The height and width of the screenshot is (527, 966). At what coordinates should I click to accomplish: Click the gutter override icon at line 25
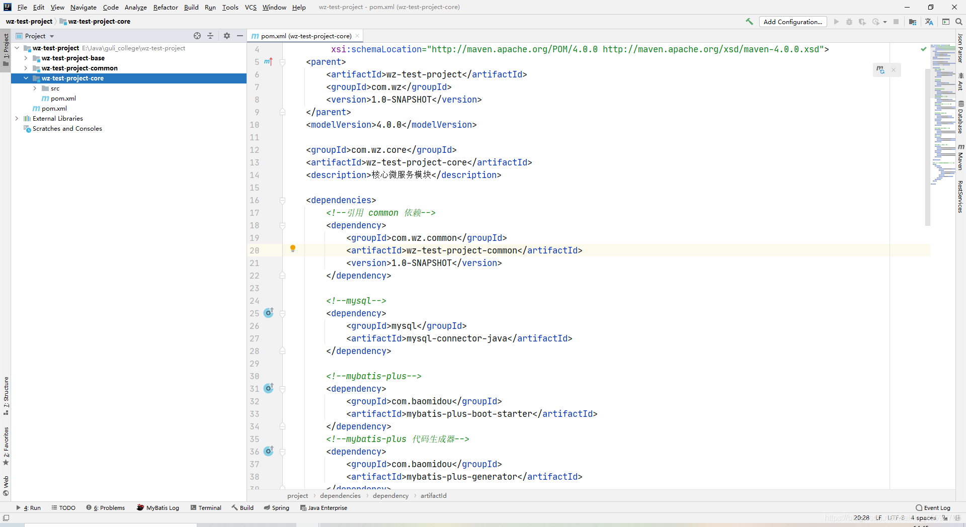pos(269,313)
